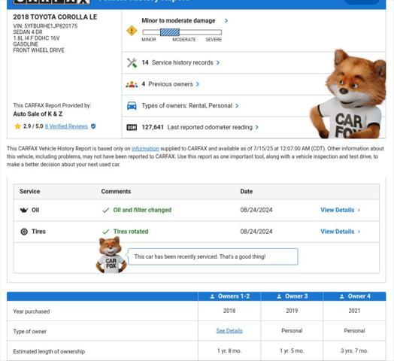Expand the 4 Previous owners chevron

coord(197,84)
